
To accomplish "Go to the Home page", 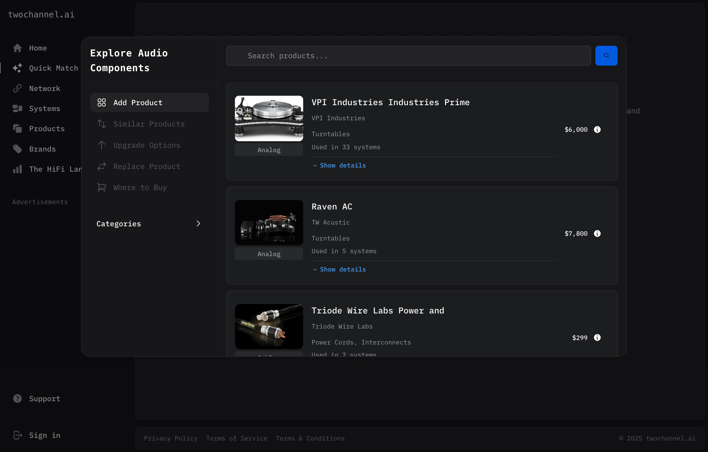I will (38, 48).
